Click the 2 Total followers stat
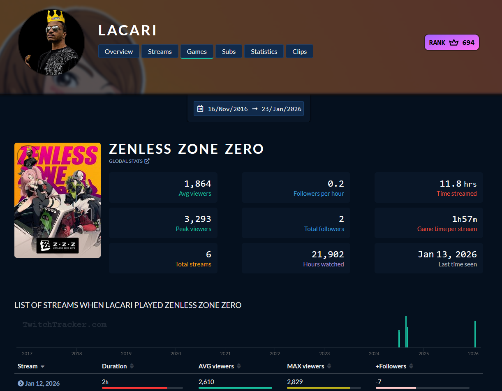Screen dimensions: 502x391 296,223
